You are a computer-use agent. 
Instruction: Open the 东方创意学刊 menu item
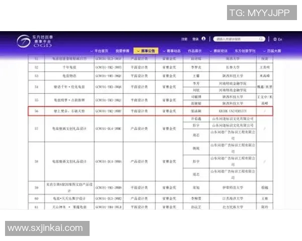coord(245,51)
